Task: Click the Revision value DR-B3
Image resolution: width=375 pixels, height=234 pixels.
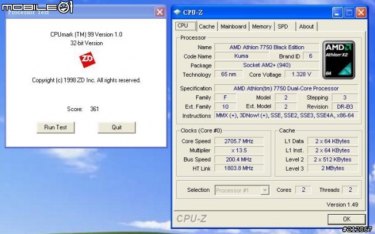Action: click(345, 106)
